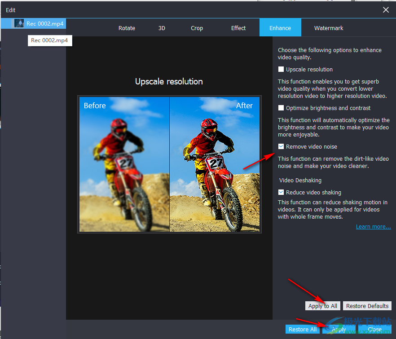Go to the Crop tab
The height and width of the screenshot is (339, 396).
197,28
